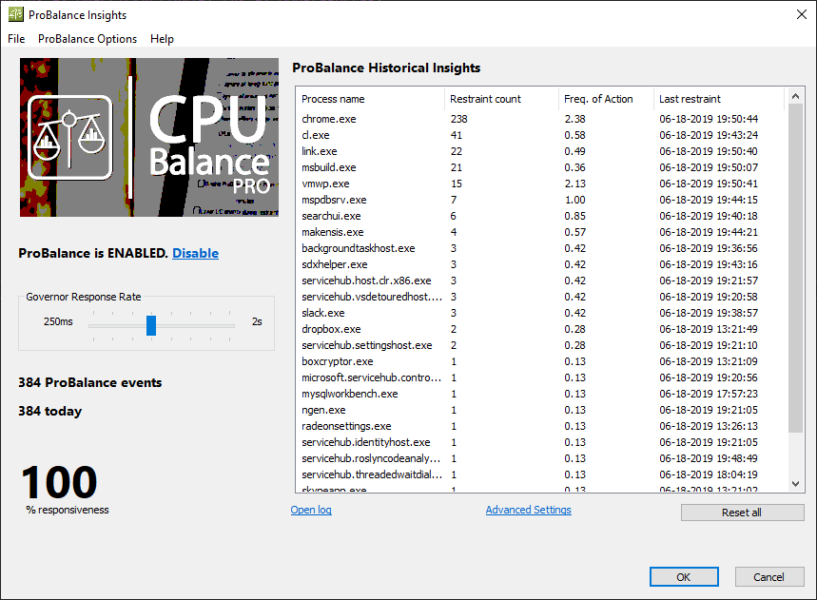Image resolution: width=817 pixels, height=600 pixels.
Task: Adjust the Governor Response Rate slider
Action: [x=150, y=325]
